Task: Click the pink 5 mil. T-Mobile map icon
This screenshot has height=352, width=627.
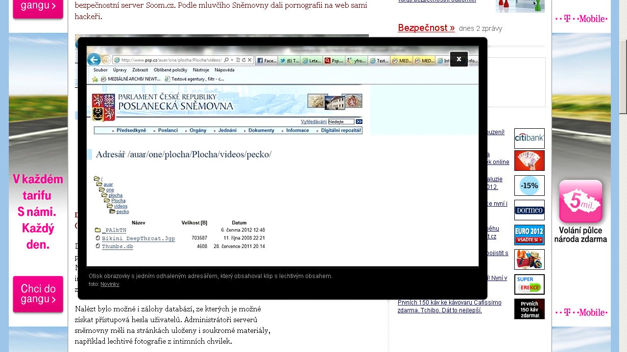Action: (x=580, y=202)
